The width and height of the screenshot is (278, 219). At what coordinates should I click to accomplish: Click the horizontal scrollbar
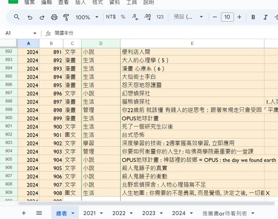point(147,203)
